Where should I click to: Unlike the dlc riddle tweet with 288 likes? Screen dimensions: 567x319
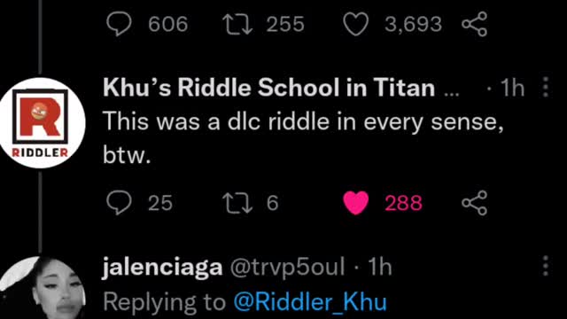(x=356, y=203)
